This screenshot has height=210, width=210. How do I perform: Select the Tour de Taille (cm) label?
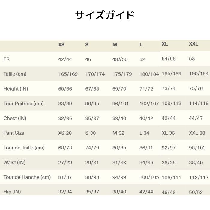pyautogui.click(x=24, y=148)
